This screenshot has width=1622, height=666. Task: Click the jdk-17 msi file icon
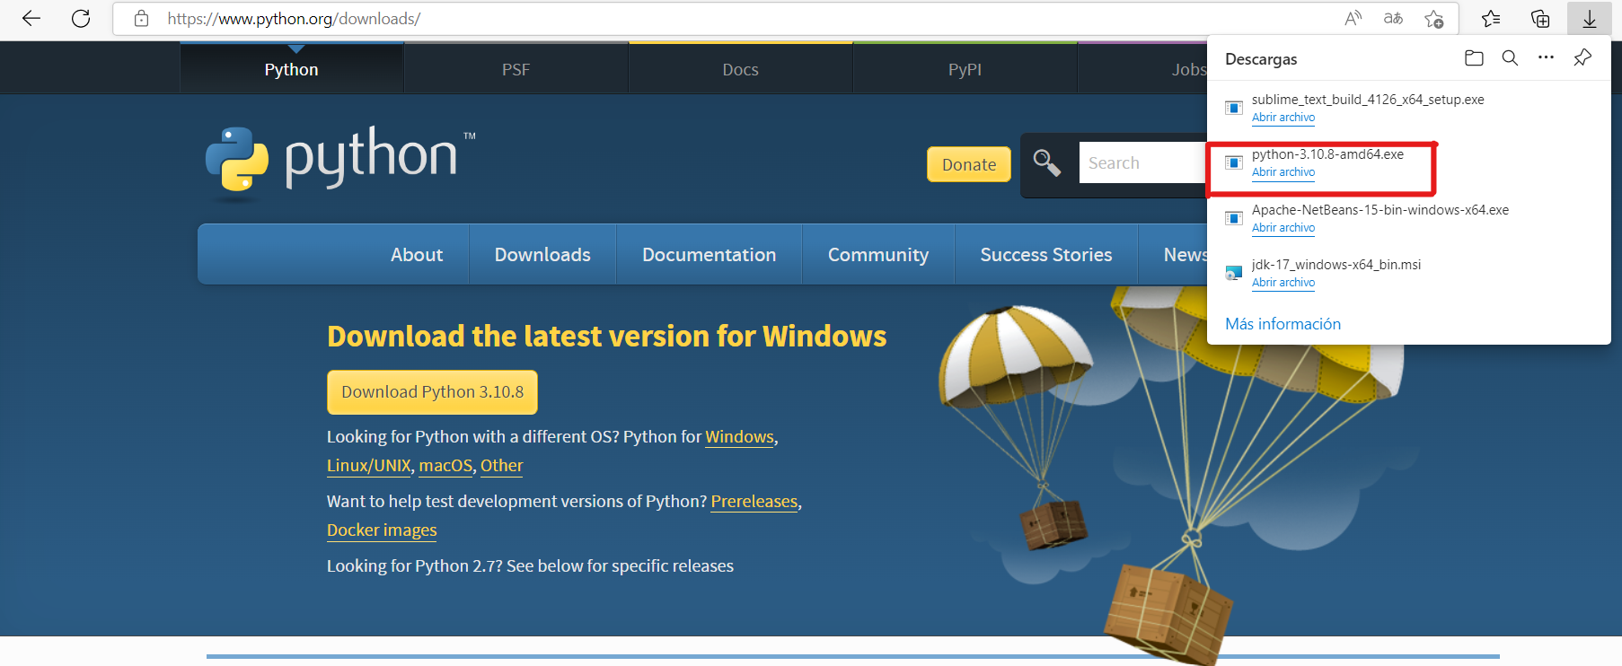(x=1234, y=273)
